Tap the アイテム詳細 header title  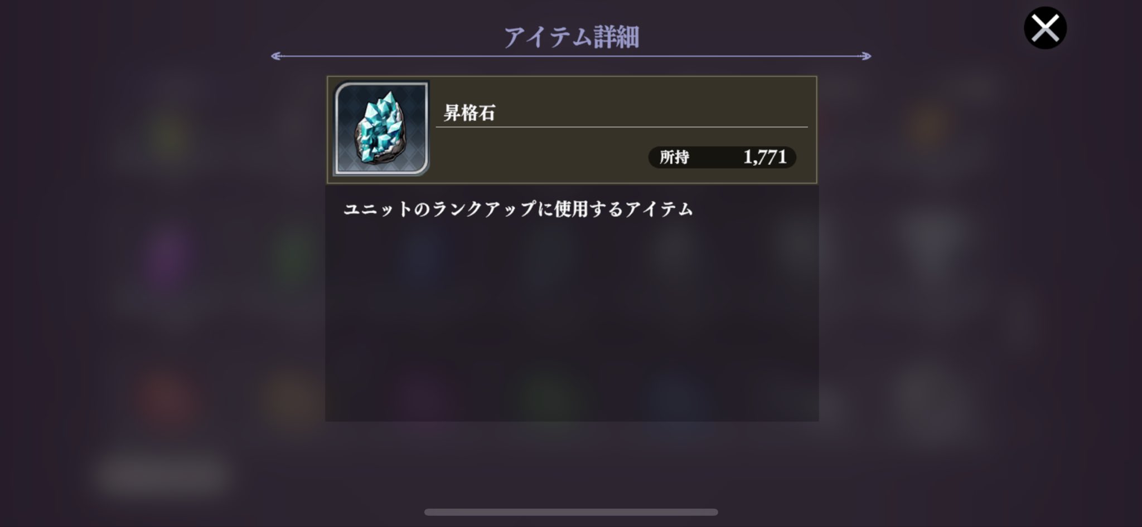tap(572, 37)
